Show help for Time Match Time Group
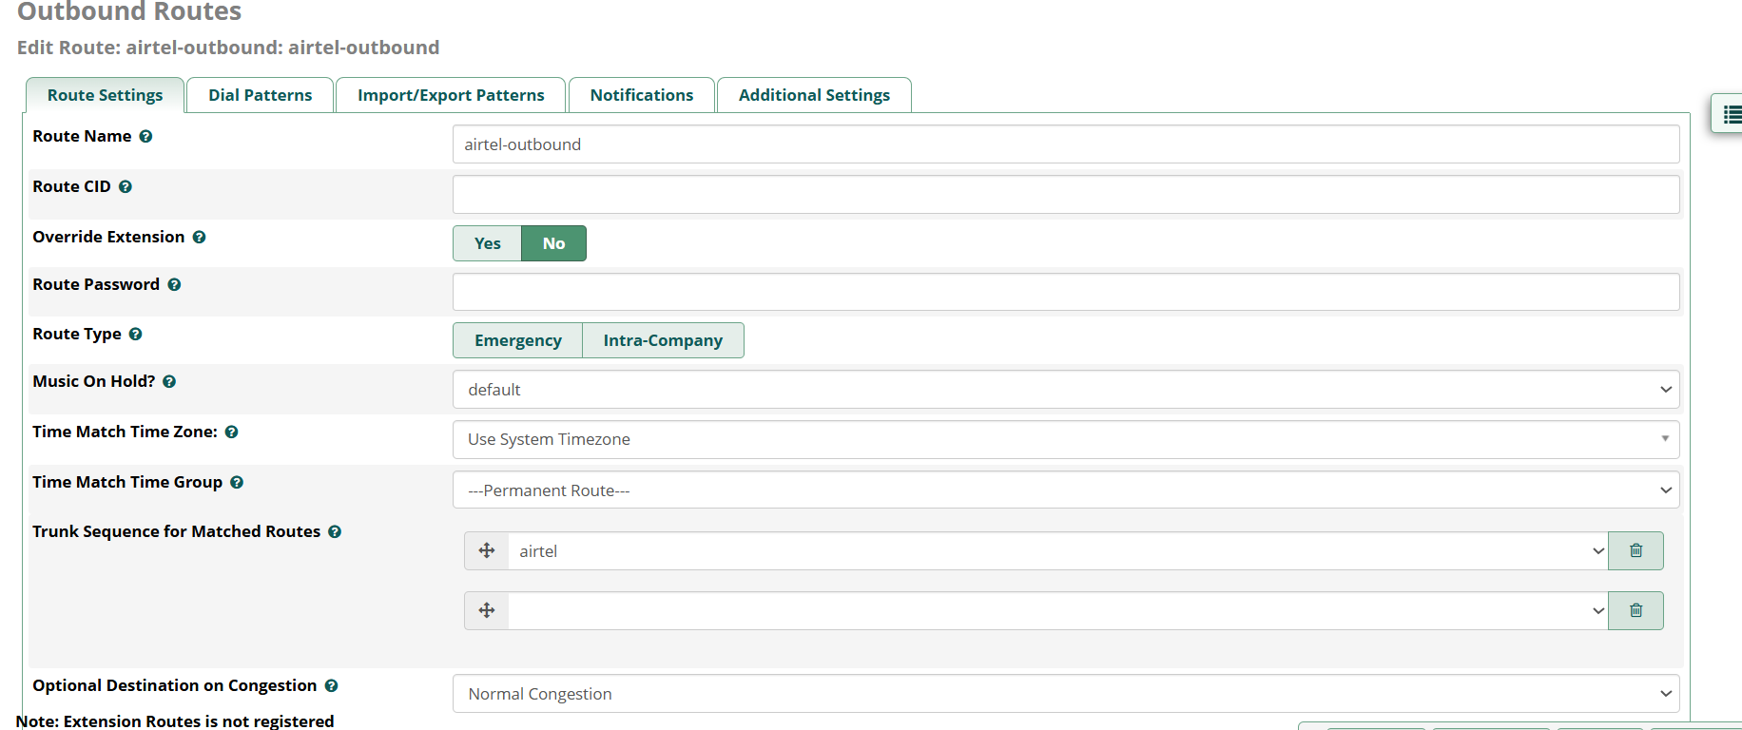The image size is (1742, 730). pyautogui.click(x=237, y=483)
